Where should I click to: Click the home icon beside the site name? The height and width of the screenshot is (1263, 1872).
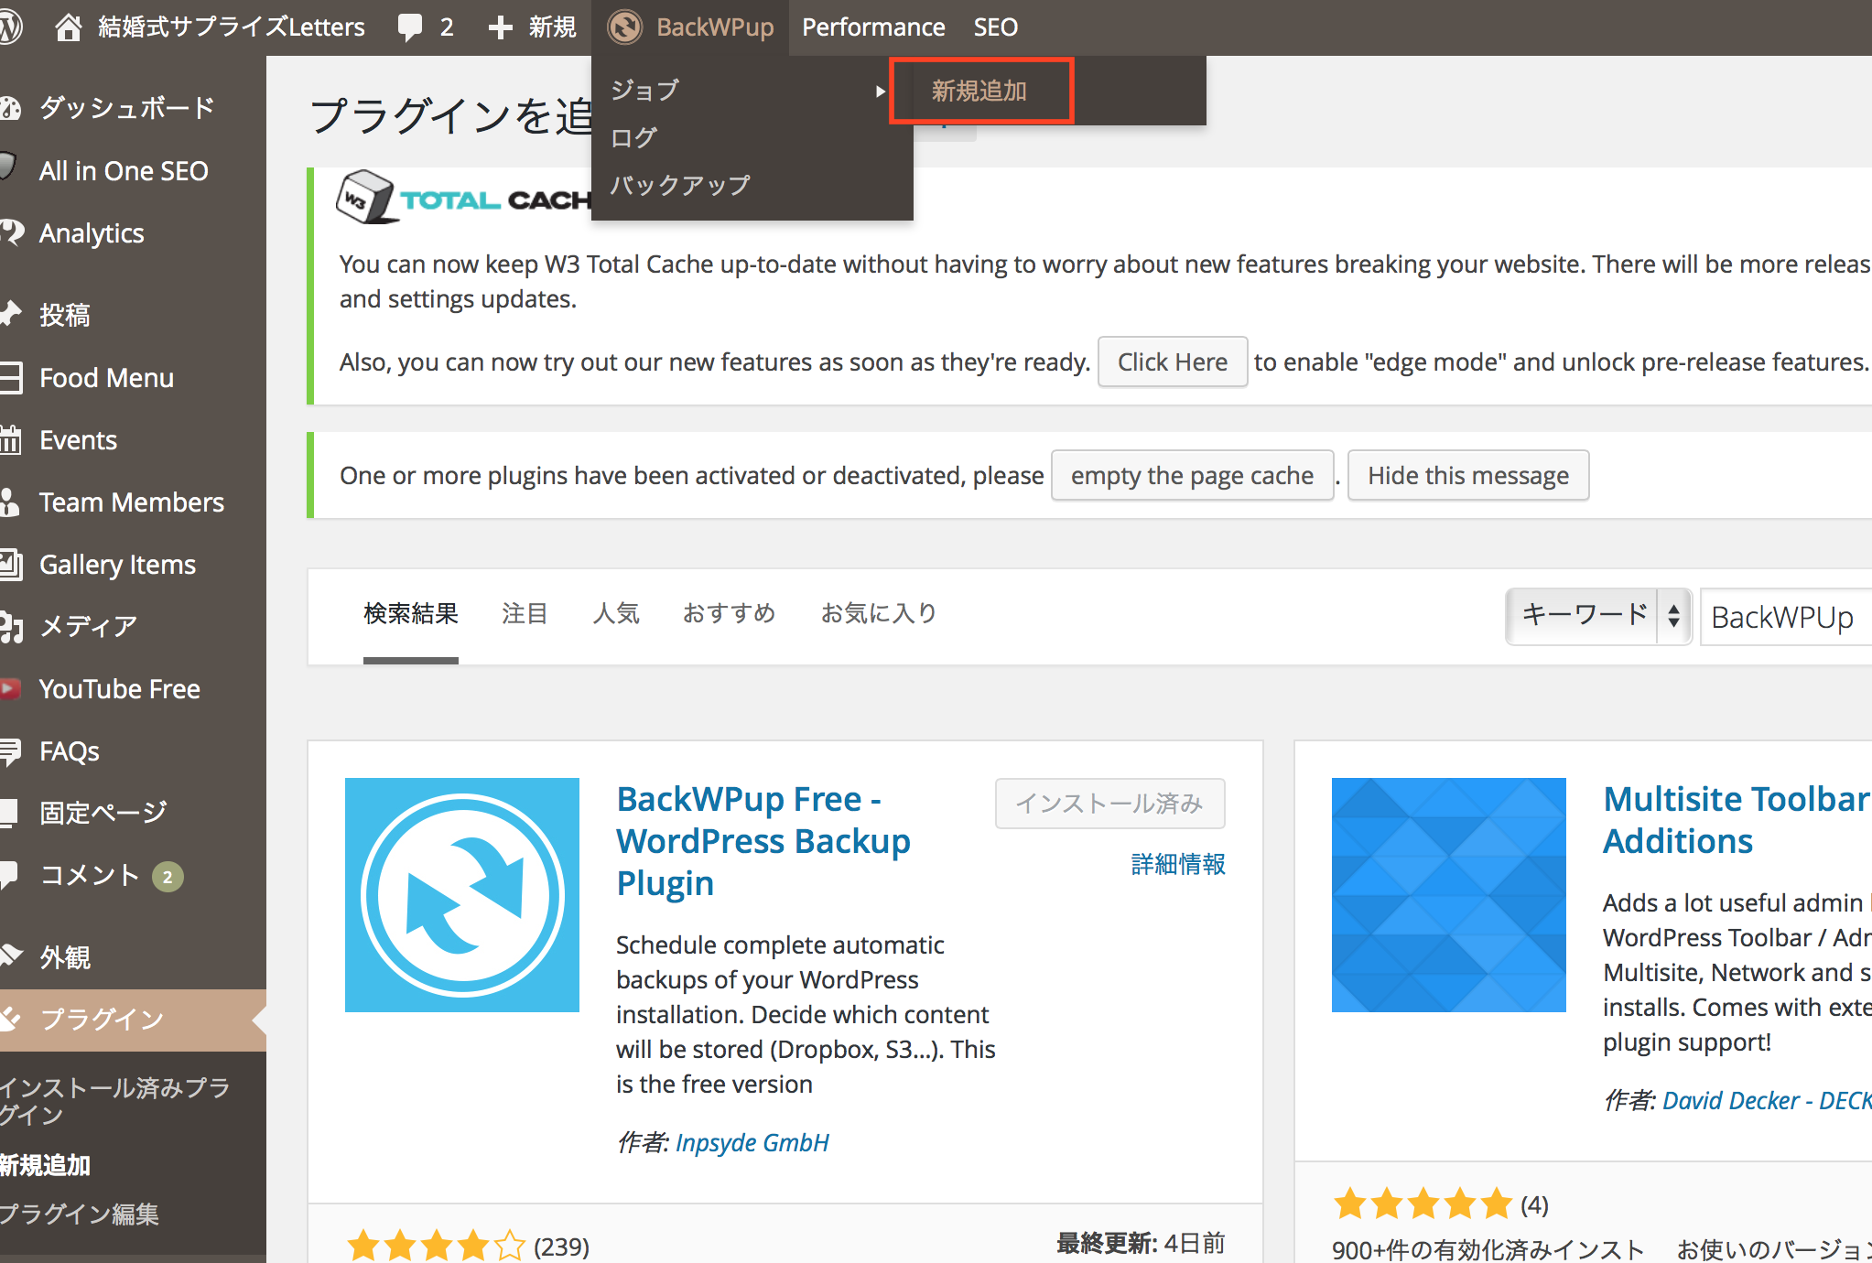pyautogui.click(x=68, y=27)
